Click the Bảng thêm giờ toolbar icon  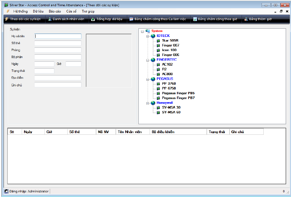click(x=246, y=19)
